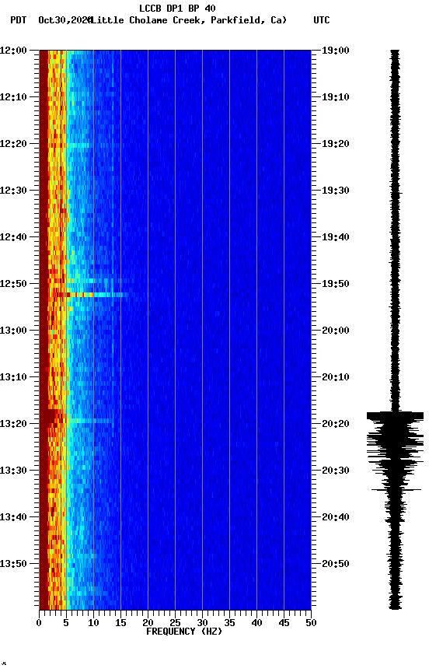Click the '45' frequency axis label

284,624
